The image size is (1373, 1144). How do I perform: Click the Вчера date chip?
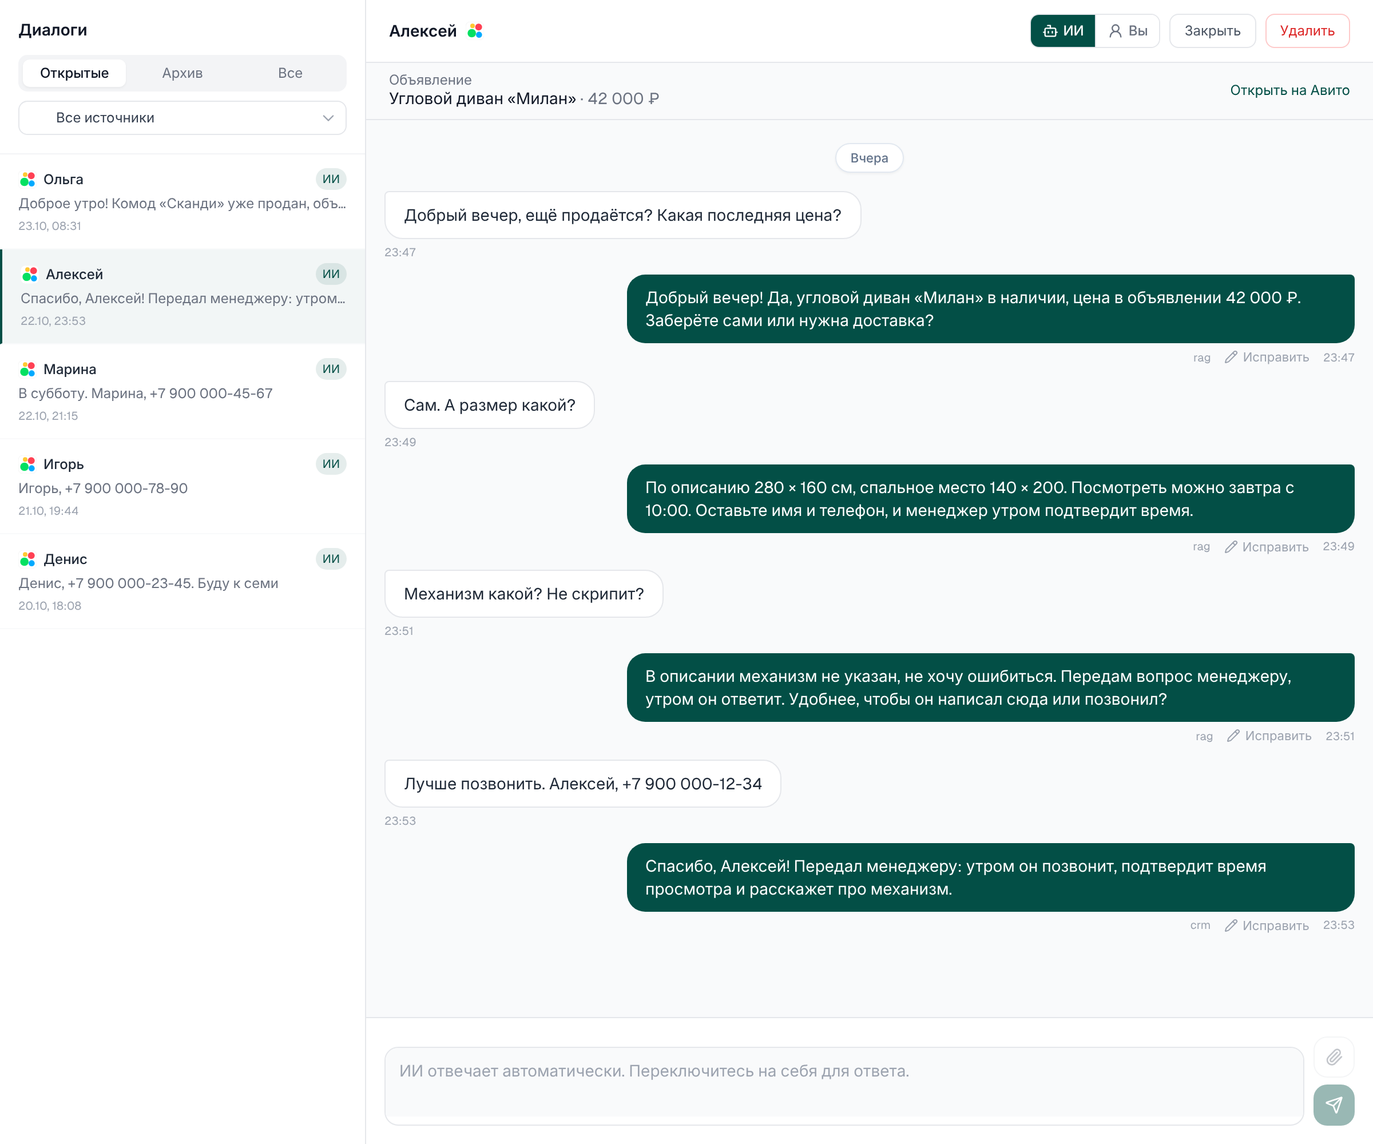(x=869, y=158)
